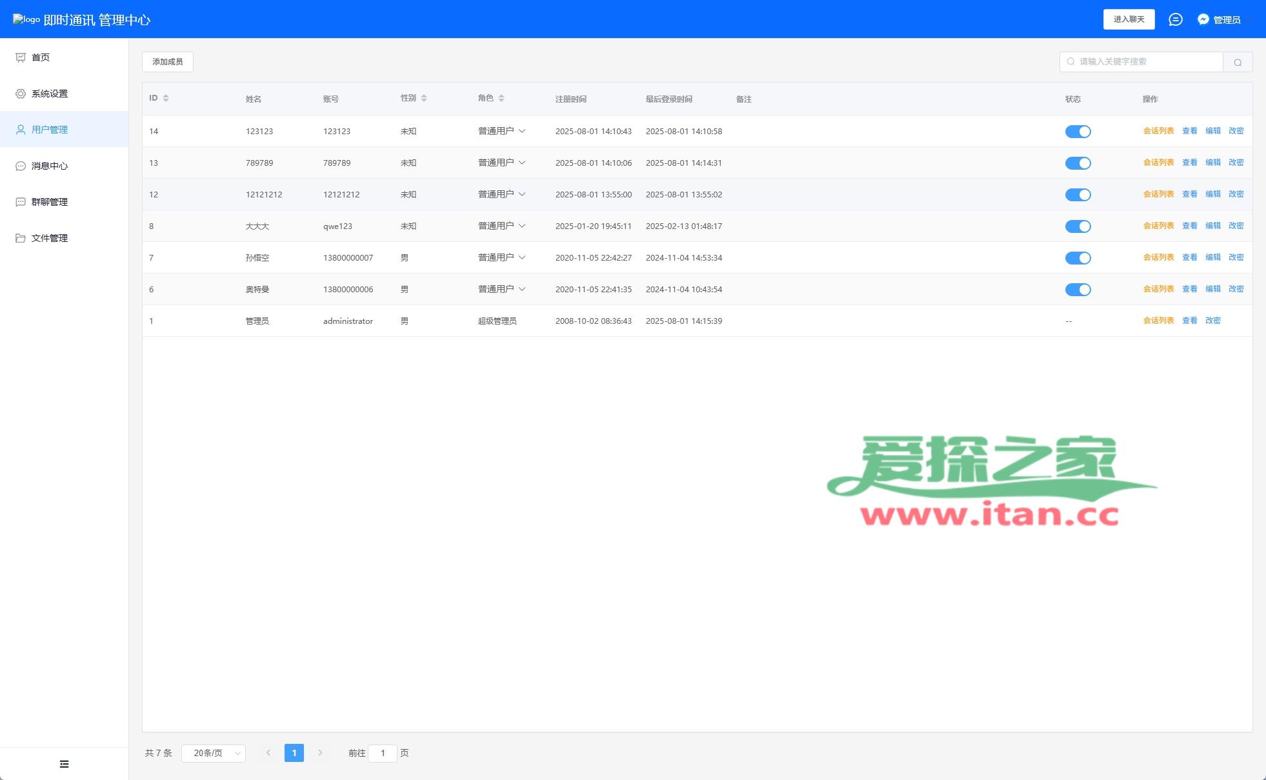Click 查看 for 管理员 row
The width and height of the screenshot is (1266, 780).
[x=1189, y=321]
